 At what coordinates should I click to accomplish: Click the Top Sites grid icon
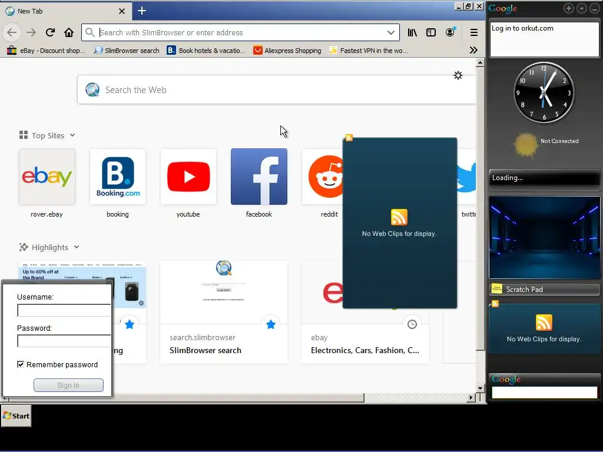tap(24, 135)
